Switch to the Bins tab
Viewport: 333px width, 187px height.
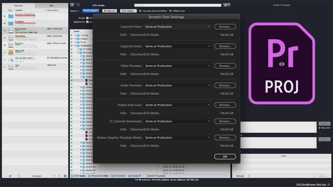pos(51,6)
